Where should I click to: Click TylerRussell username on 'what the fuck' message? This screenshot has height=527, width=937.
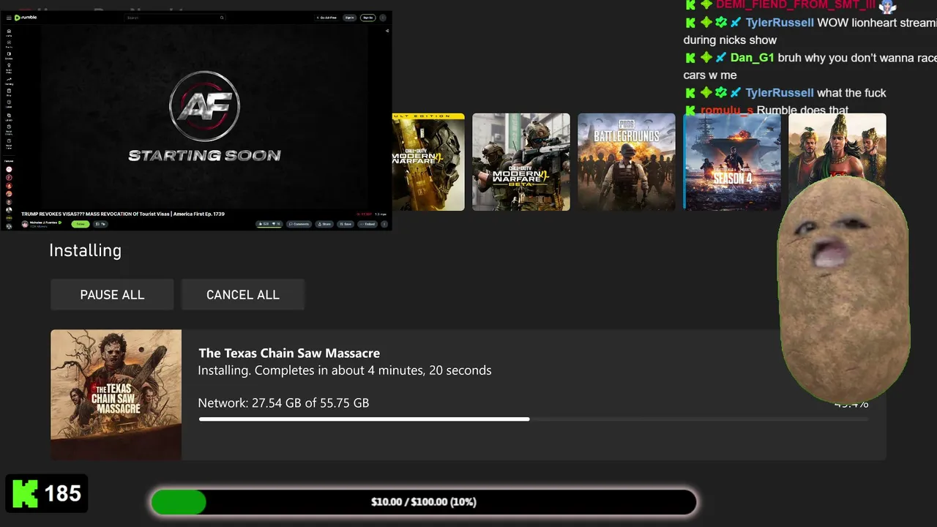780,93
